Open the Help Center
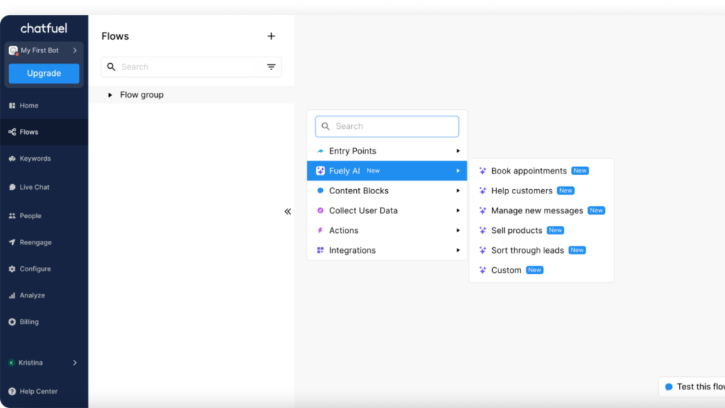The image size is (725, 408). pos(44,391)
